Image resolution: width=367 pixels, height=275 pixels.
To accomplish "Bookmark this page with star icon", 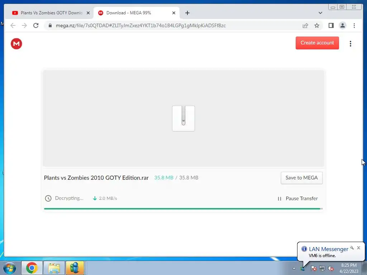I will pyautogui.click(x=317, y=25).
